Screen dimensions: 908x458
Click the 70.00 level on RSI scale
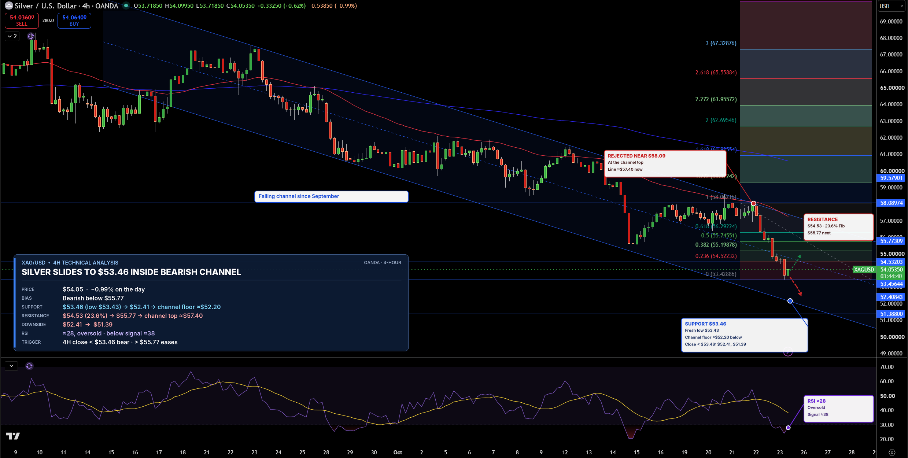[887, 367]
